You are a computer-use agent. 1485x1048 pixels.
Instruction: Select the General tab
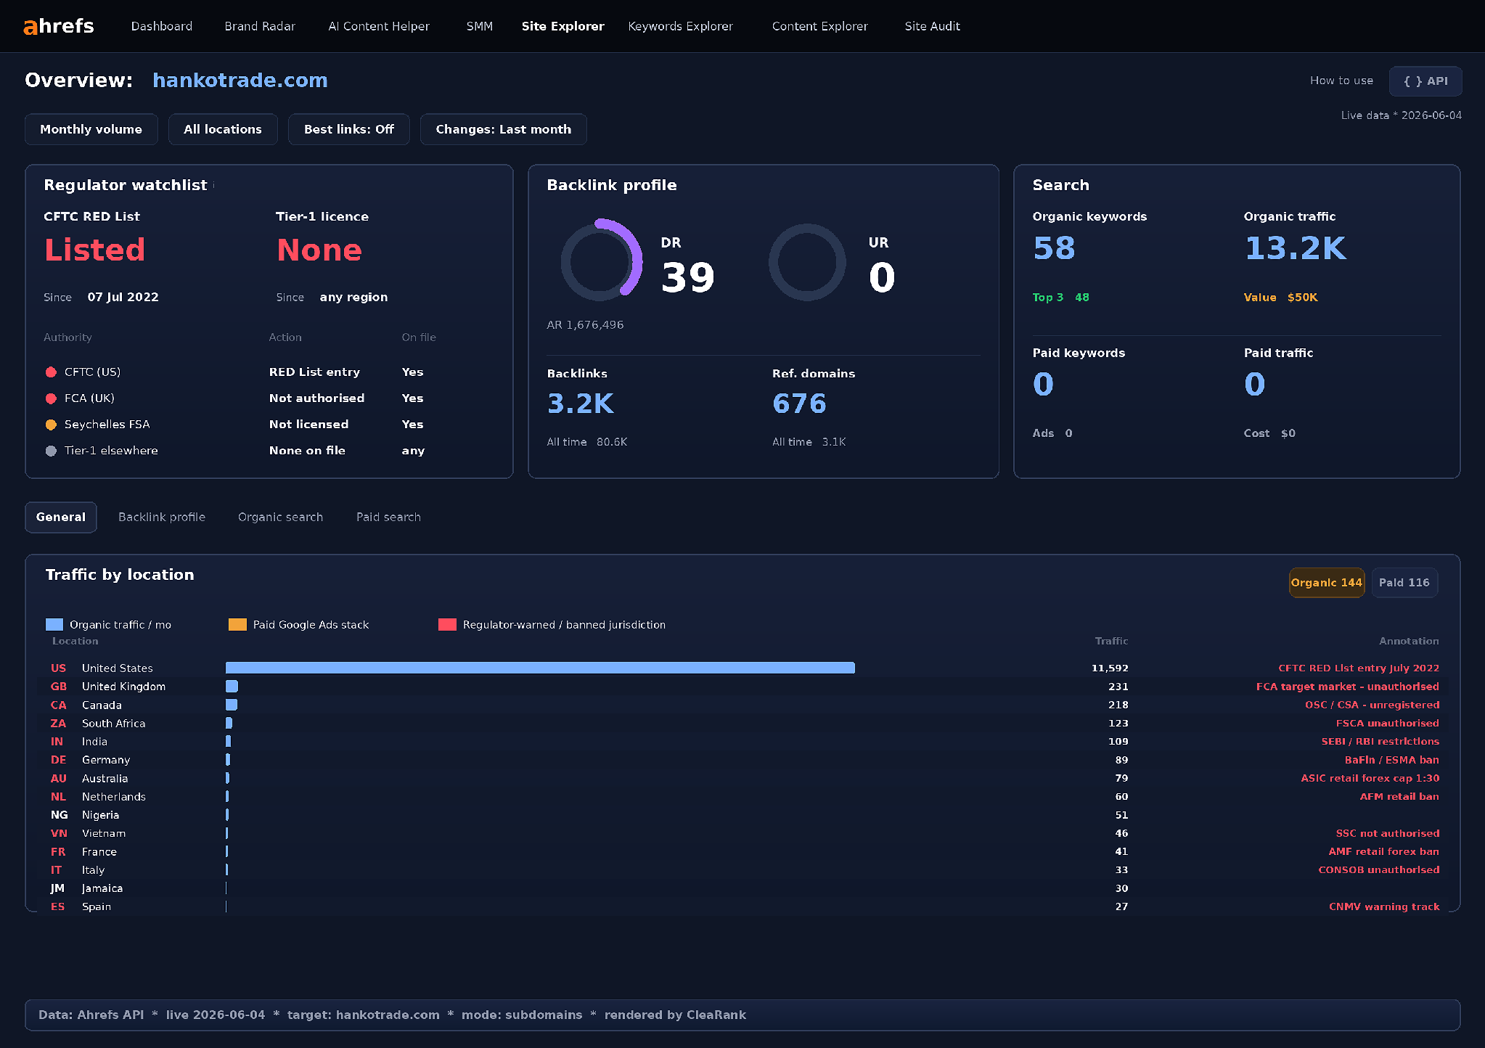tap(61, 517)
